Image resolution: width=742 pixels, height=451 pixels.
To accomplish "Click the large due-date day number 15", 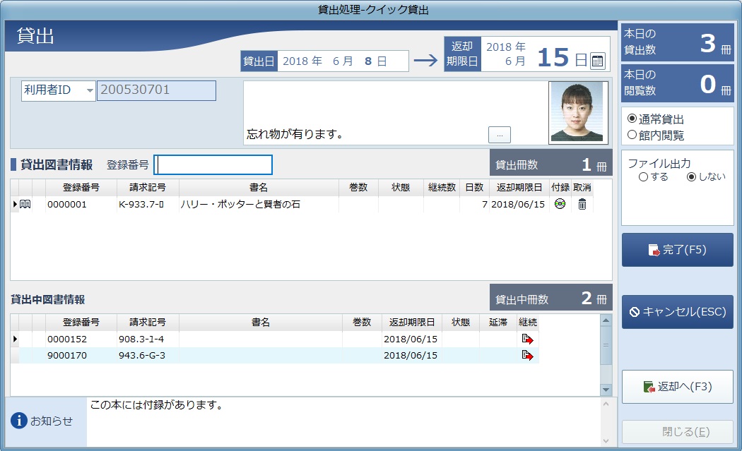I will (x=553, y=58).
